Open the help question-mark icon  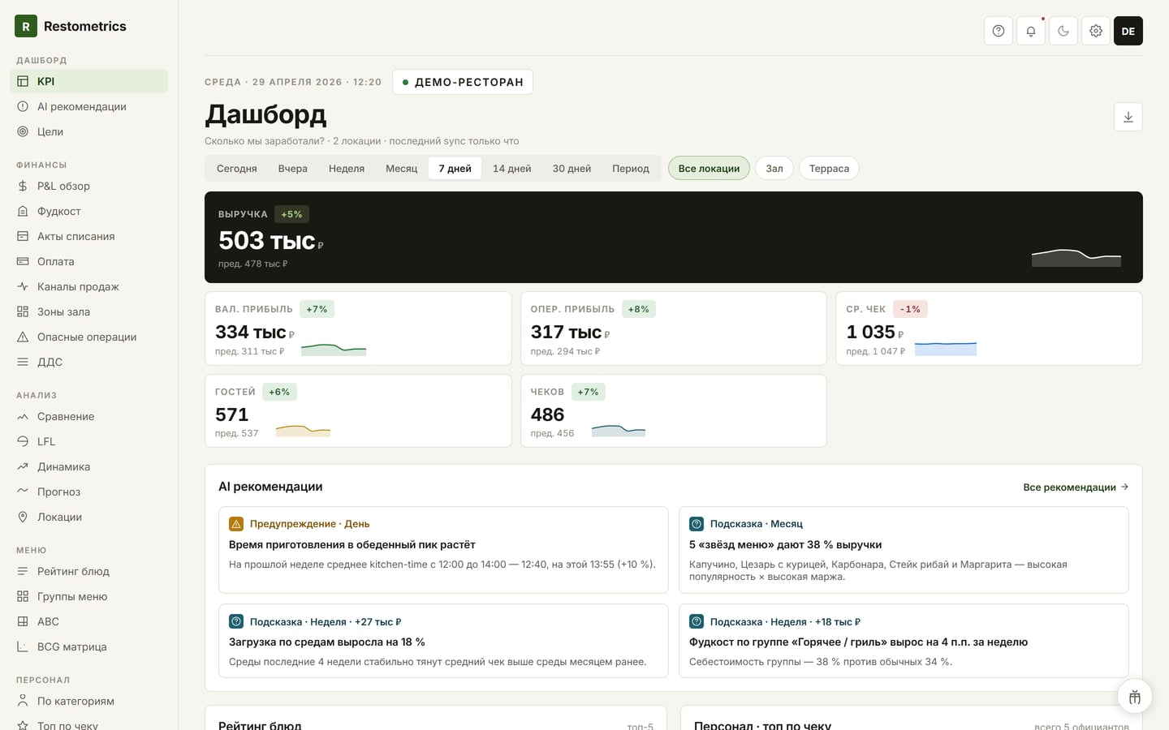[999, 31]
